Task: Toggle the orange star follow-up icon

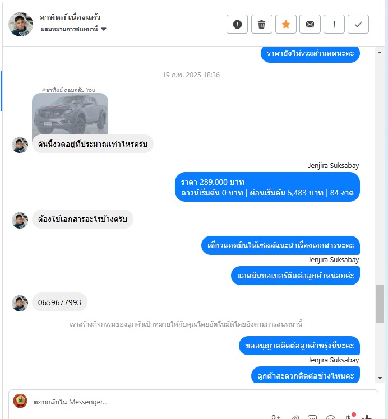Action: pos(285,24)
